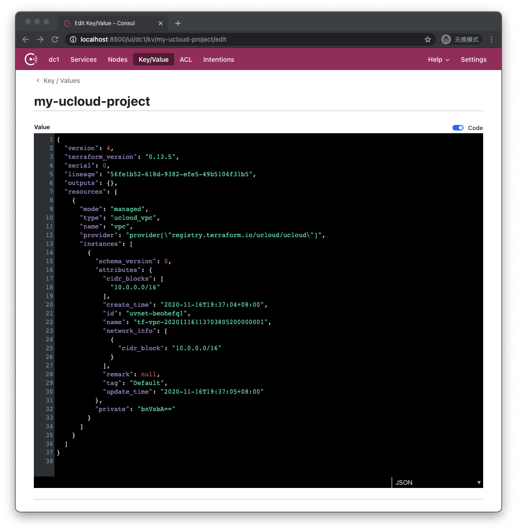Click the "cidr_block" key on line 25
Viewport: 517px width, 531px height.
pos(141,348)
